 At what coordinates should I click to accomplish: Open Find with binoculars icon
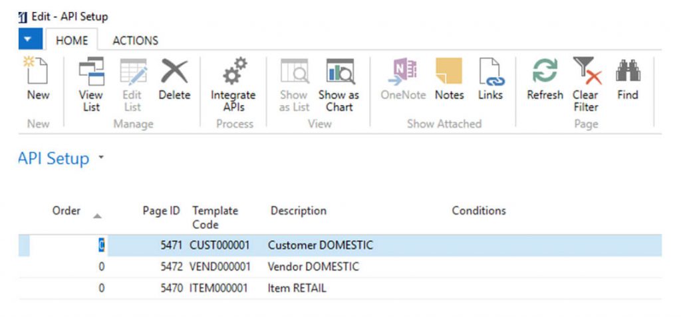pyautogui.click(x=628, y=71)
